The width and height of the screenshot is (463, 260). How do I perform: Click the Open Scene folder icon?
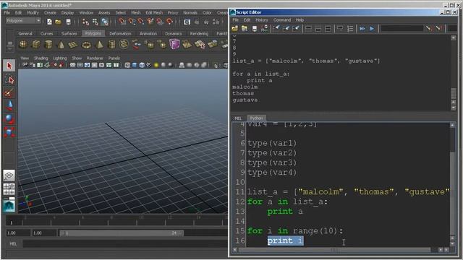pyautogui.click(x=58, y=22)
